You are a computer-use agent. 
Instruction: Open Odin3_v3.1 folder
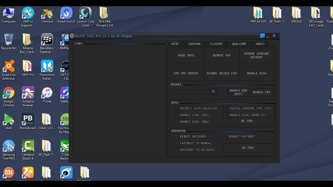47,122
